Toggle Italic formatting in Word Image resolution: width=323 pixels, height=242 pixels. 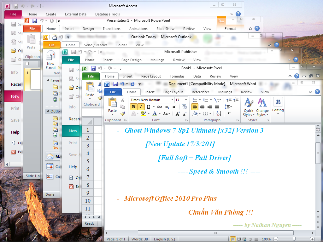[x=141, y=107]
